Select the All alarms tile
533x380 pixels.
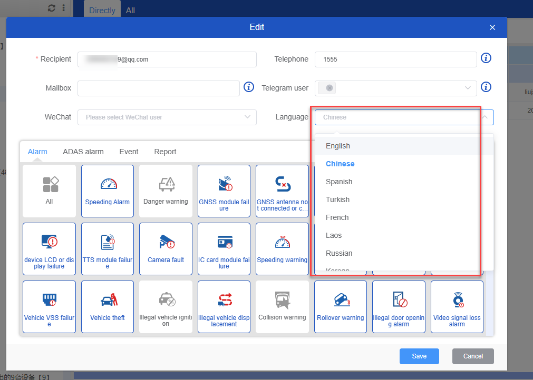tap(49, 191)
